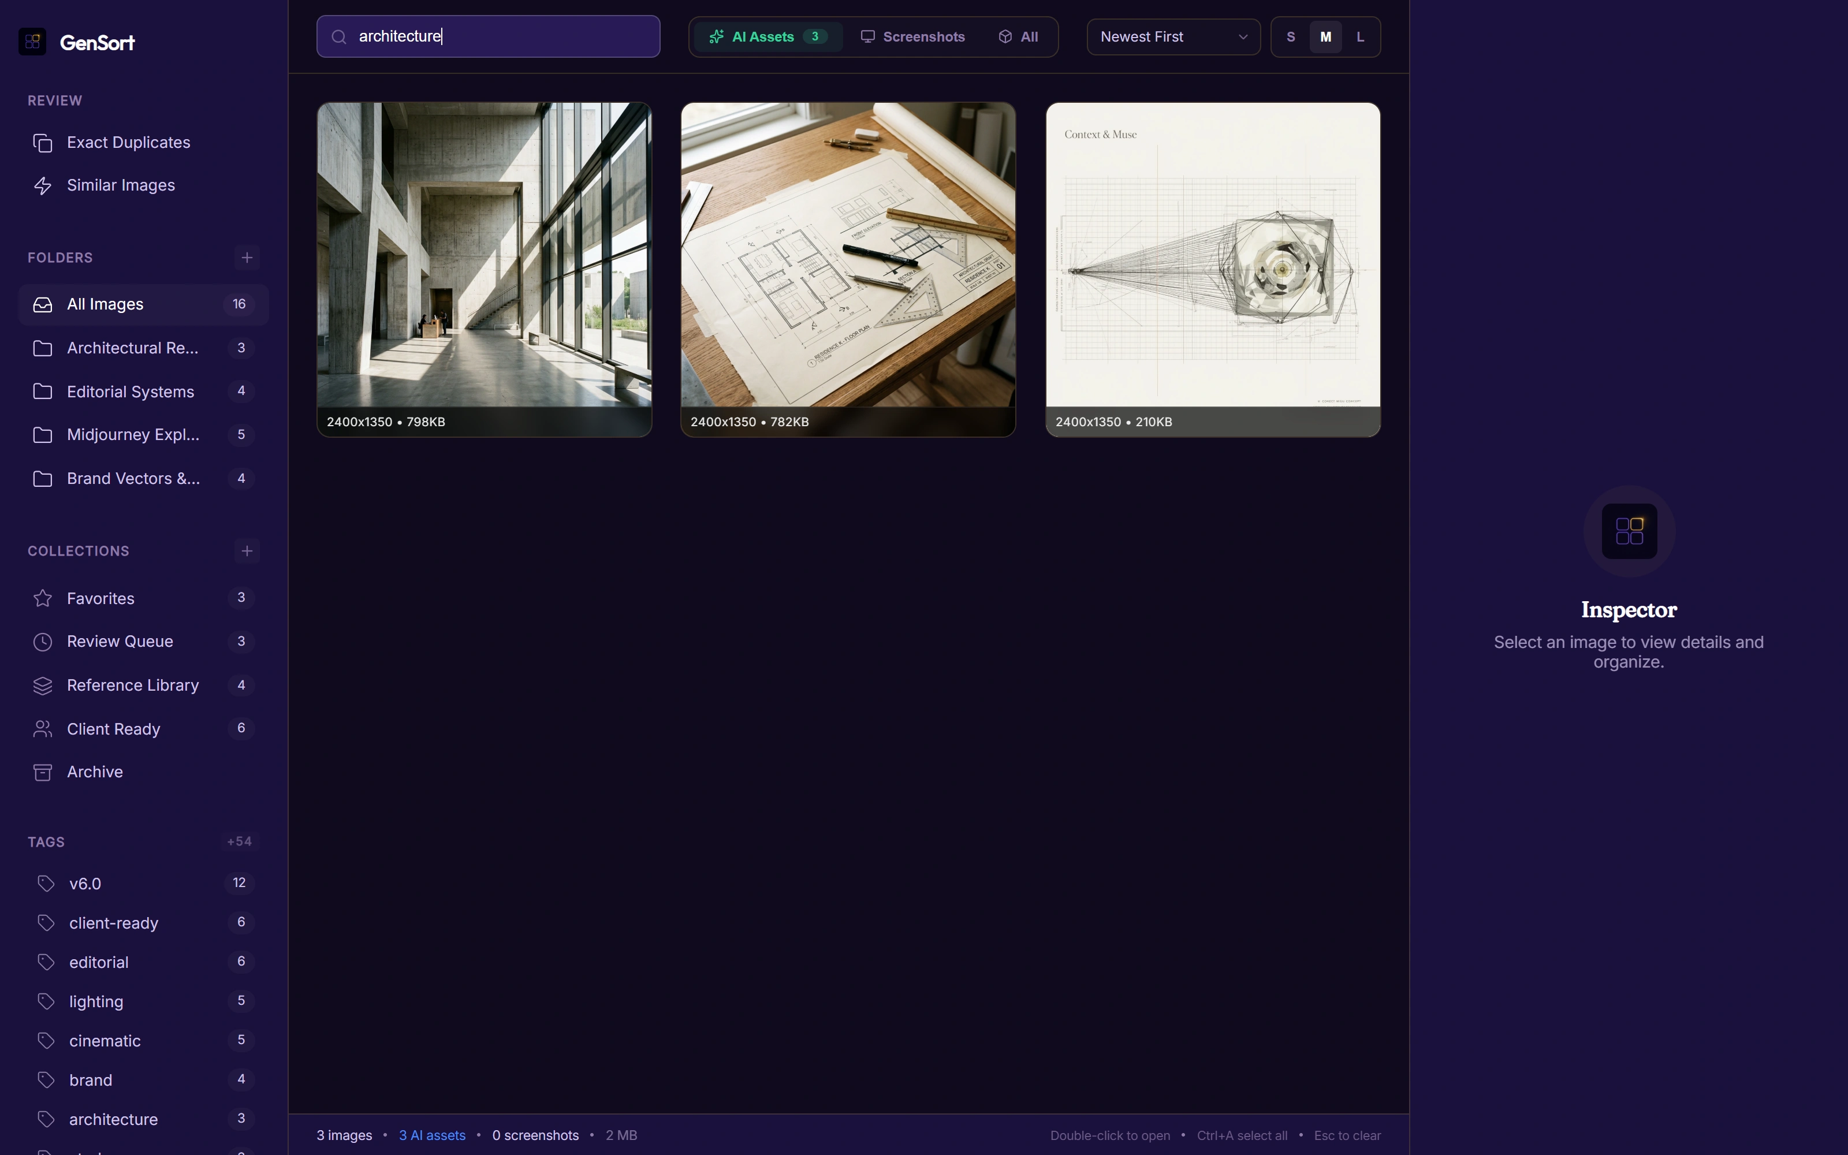Filter by architecture tag

pyautogui.click(x=144, y=1119)
